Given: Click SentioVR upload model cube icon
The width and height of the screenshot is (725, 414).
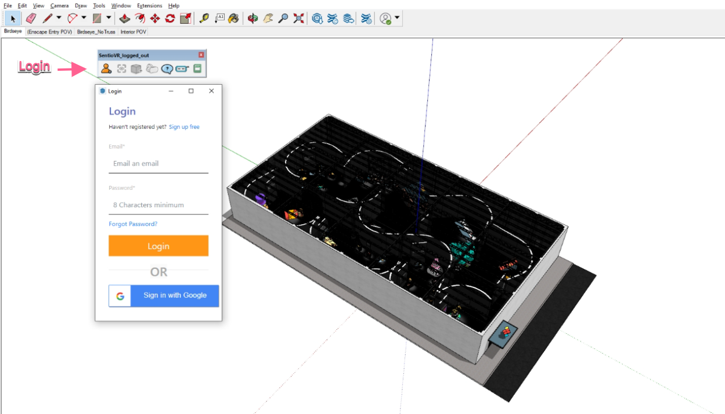Looking at the screenshot, I should click(136, 69).
